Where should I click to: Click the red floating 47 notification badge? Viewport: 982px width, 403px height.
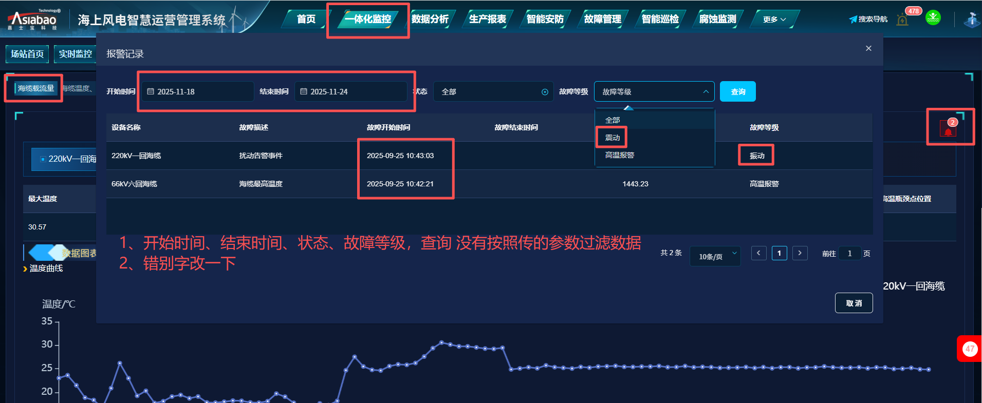pyautogui.click(x=969, y=349)
